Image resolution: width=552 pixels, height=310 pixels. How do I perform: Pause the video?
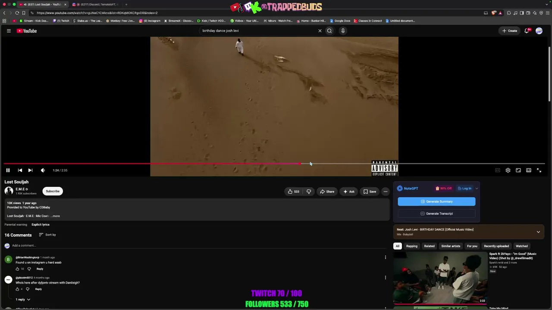pos(8,170)
